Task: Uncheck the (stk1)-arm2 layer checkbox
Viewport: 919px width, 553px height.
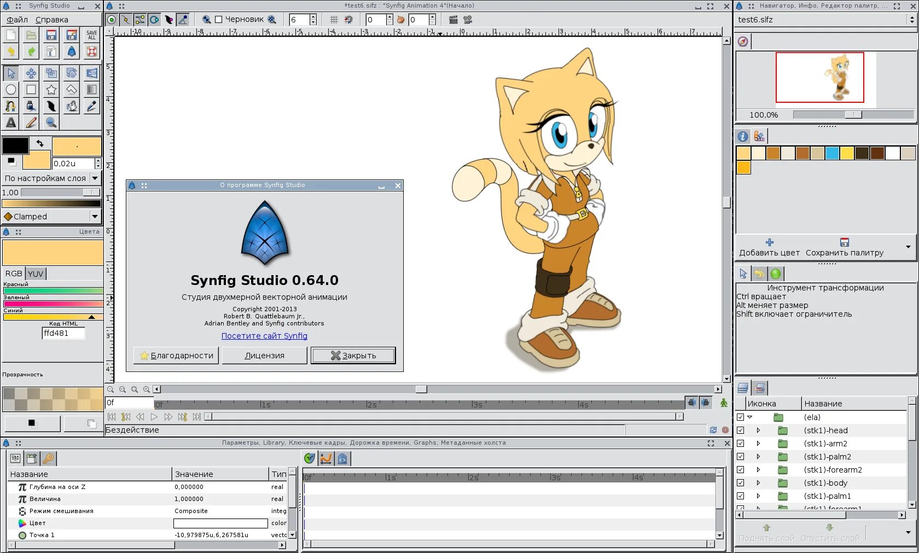Action: point(741,443)
